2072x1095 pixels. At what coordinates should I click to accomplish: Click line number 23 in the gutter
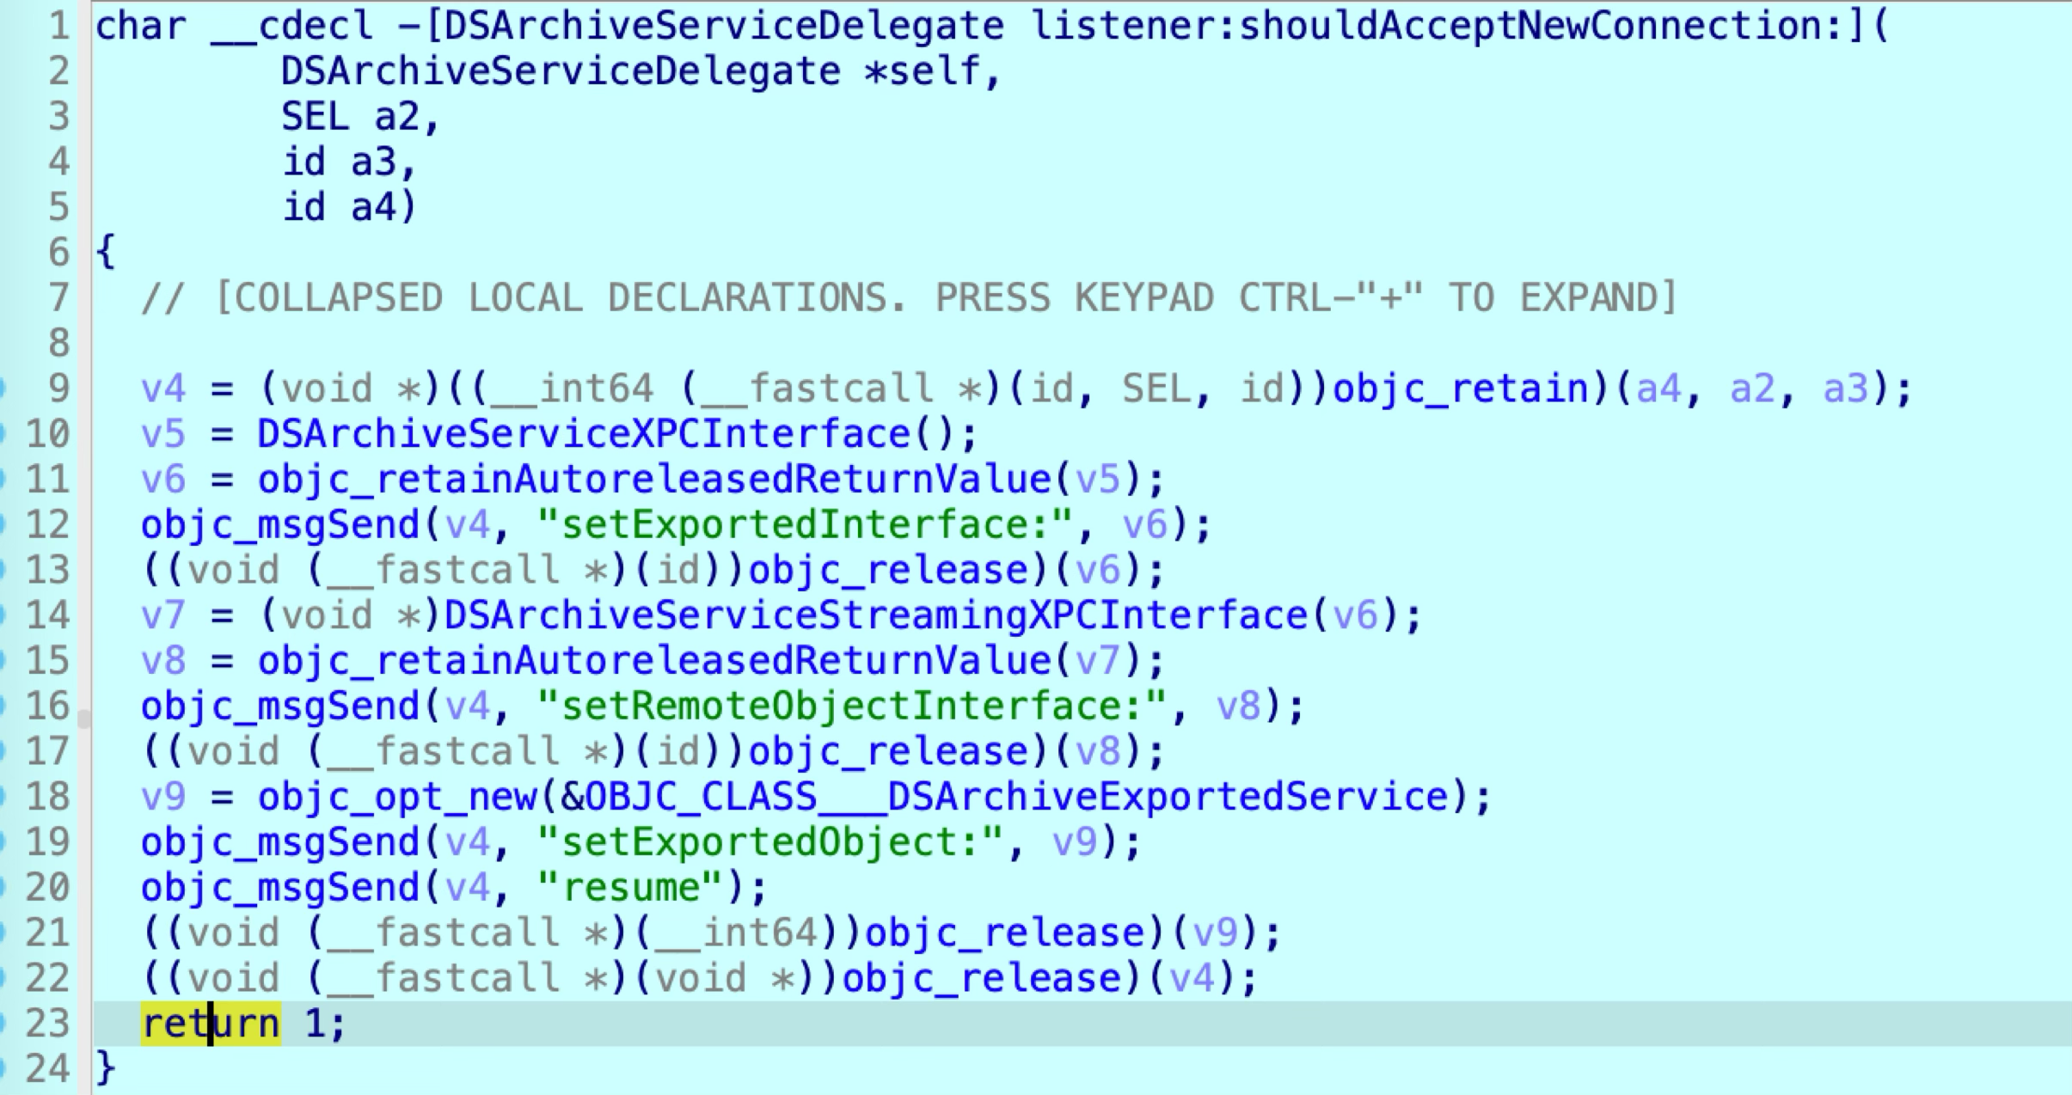(47, 1024)
